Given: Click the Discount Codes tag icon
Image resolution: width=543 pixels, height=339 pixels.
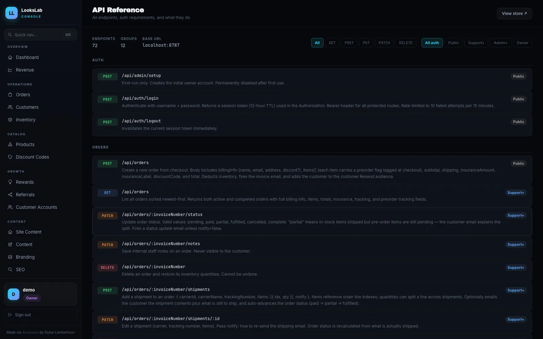Looking at the screenshot, I should [x=10, y=157].
